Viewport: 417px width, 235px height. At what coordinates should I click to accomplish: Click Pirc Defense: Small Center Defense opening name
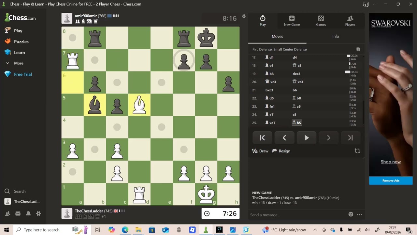(x=280, y=49)
